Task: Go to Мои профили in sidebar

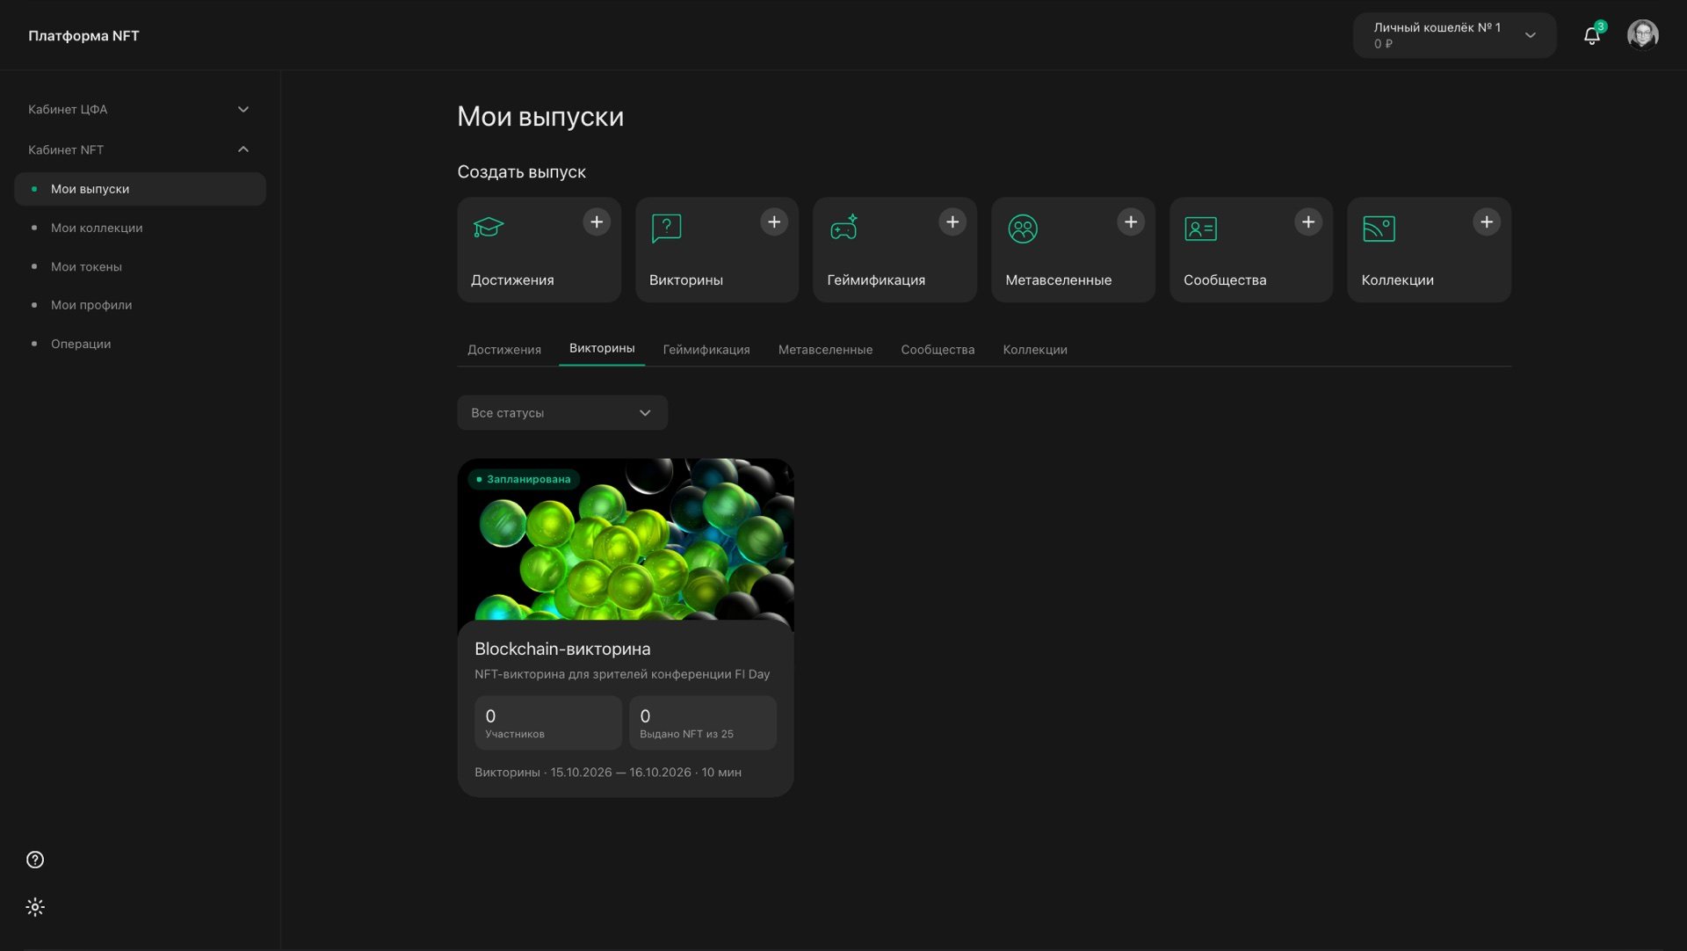Action: tap(140, 305)
